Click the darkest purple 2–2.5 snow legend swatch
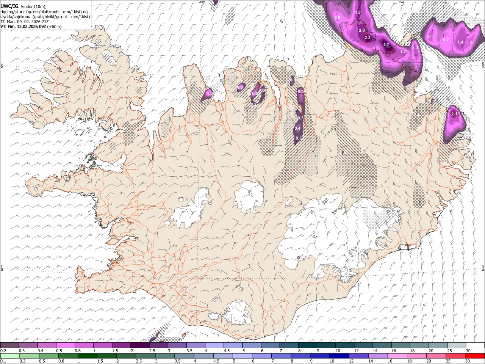The height and width of the screenshot is (364, 485). pyautogui.click(x=139, y=345)
